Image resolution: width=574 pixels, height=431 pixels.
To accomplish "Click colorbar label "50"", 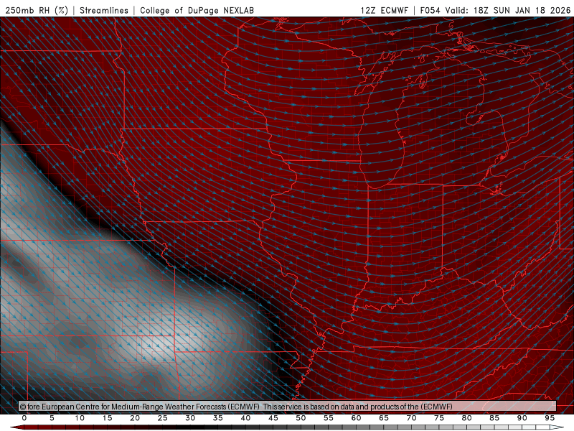I will coord(301,418).
